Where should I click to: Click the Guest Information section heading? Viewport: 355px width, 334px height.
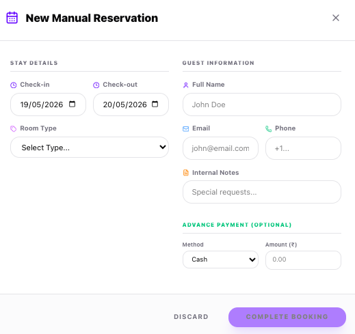click(x=218, y=63)
